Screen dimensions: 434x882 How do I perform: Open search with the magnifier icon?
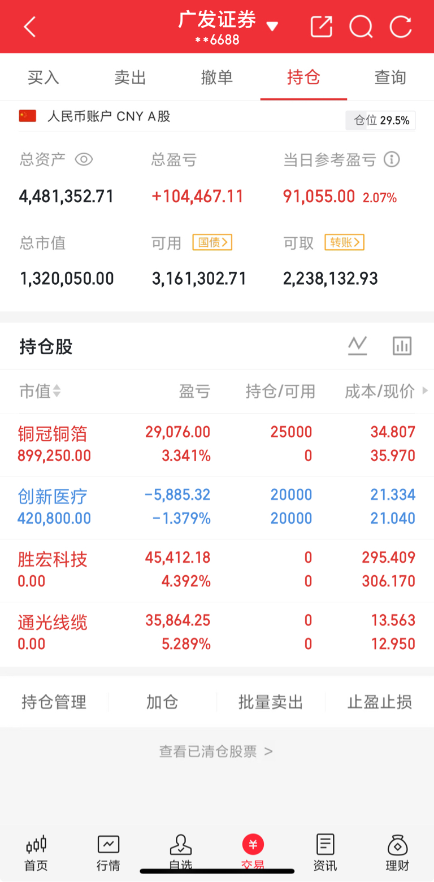(x=361, y=27)
